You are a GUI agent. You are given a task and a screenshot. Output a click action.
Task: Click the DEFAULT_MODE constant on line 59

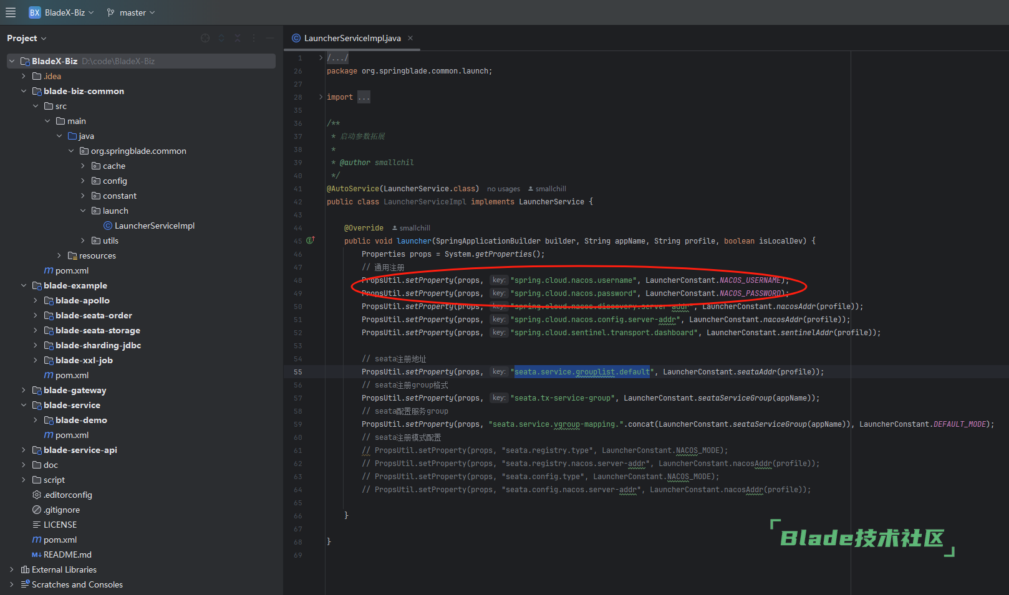960,424
